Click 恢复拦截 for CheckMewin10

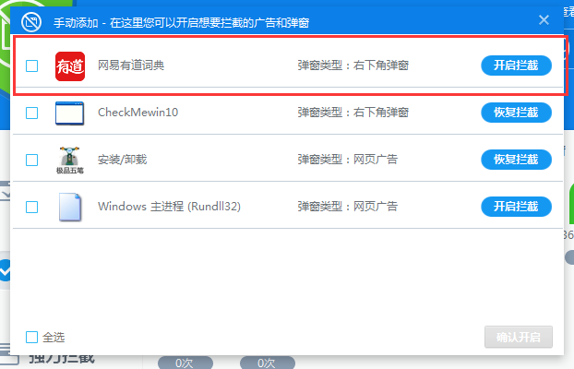[516, 113]
